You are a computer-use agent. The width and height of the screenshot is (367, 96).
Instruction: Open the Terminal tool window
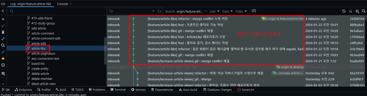[x=118, y=90]
